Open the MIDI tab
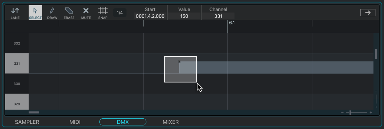Viewport: 384px width, 129px height. click(75, 122)
